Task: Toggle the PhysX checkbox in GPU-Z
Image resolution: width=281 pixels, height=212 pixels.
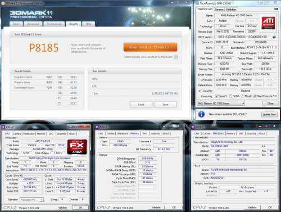Action: pos(243,96)
